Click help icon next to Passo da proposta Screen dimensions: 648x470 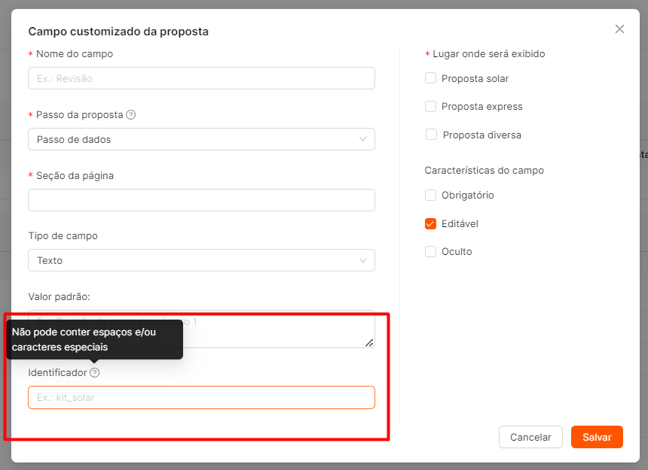coord(131,114)
